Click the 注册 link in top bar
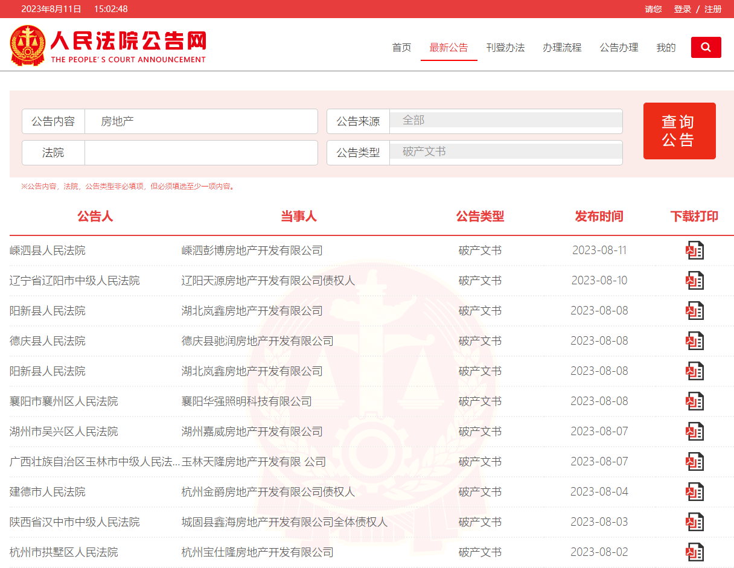This screenshot has height=568, width=734. (x=713, y=9)
